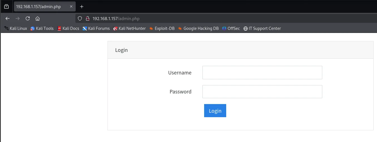Screen dimensions: 377x142
Task: Click the shield tracking protection icon
Action: tap(80, 19)
